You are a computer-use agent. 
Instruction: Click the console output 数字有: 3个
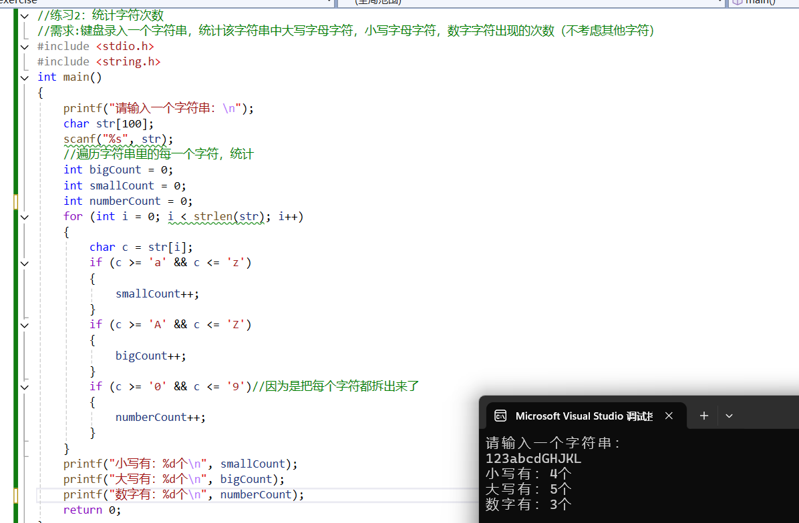pos(528,504)
